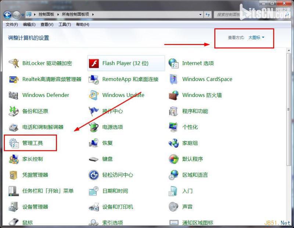Screen dimensions: 294x228
Task: Open the 查看(V) menu
Action: (x=47, y=25)
